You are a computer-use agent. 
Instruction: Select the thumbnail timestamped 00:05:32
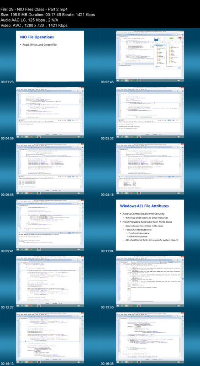[x=150, y=113]
